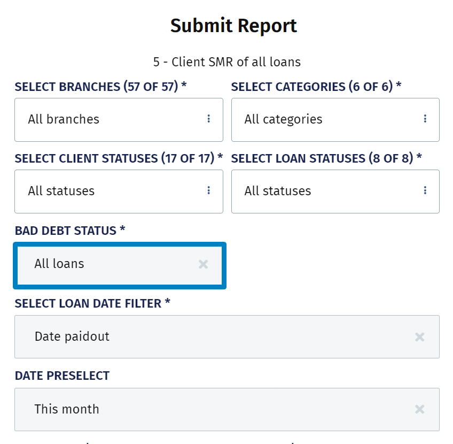
Task: Open the This month date preselect
Action: pyautogui.click(x=214, y=409)
